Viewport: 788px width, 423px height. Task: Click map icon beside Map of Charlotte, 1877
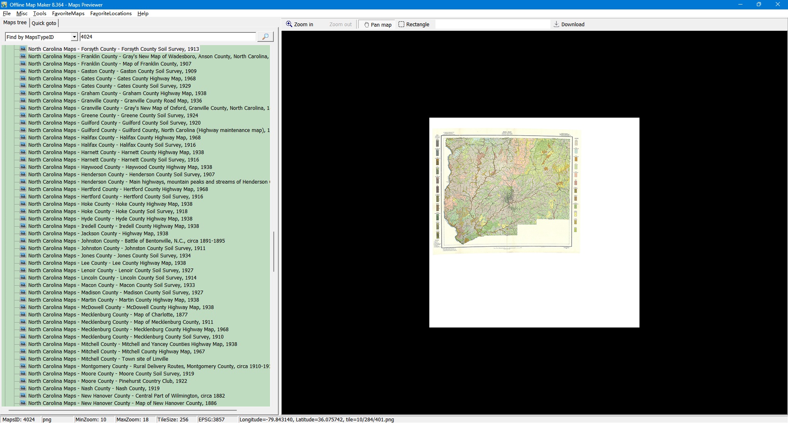tap(23, 315)
